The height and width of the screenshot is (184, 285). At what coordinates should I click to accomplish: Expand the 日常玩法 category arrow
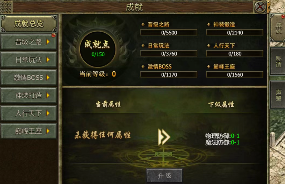click(48, 60)
